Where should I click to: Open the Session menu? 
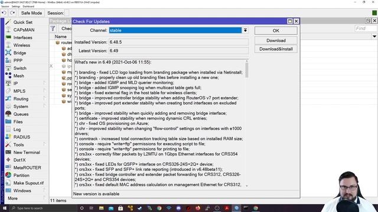click(x=5, y=6)
